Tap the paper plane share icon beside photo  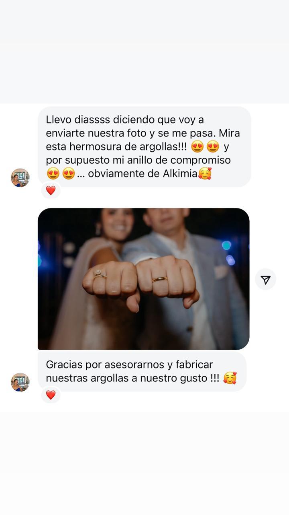tap(265, 280)
